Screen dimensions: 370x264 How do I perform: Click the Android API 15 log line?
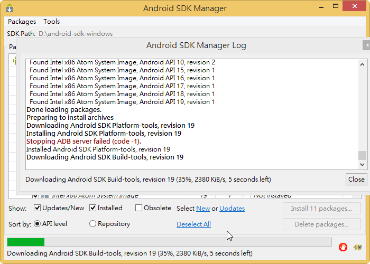(122, 70)
